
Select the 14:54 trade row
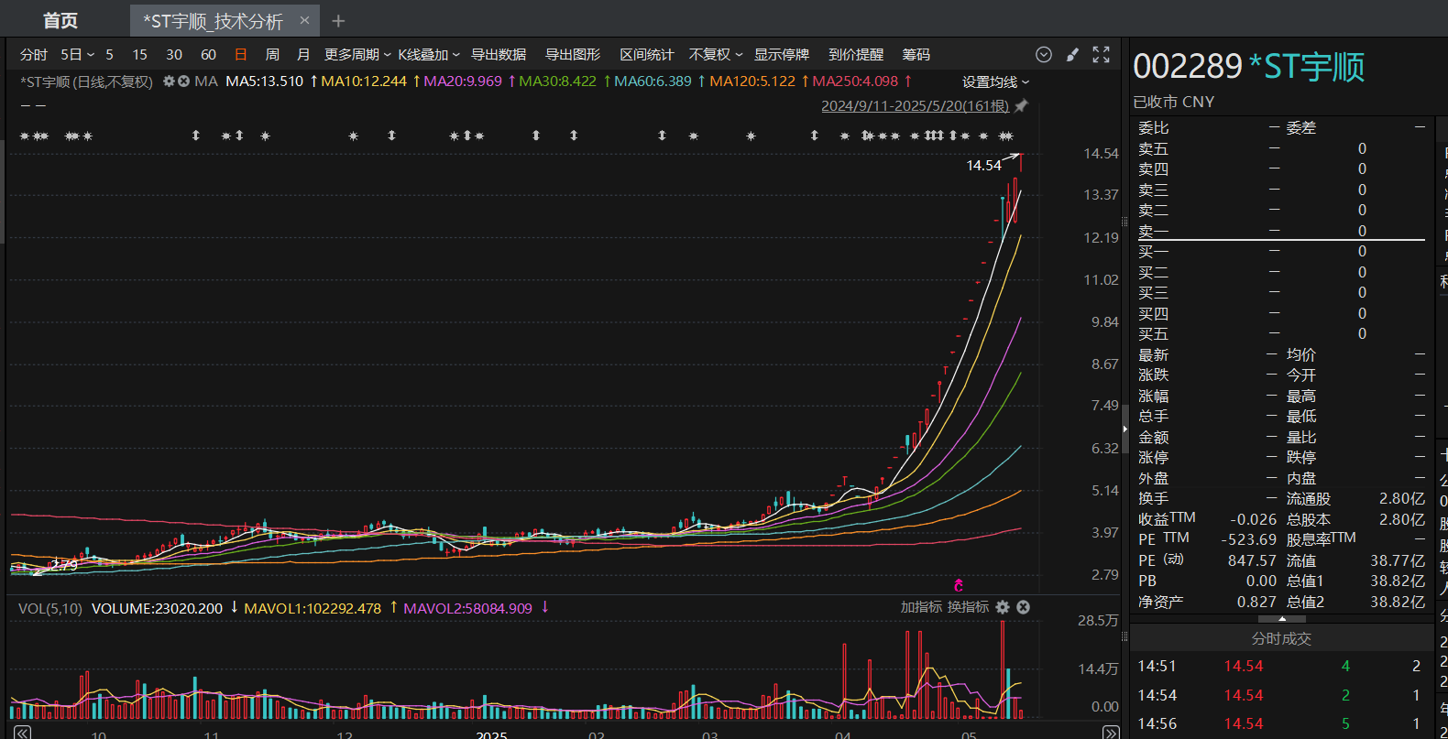tap(1281, 695)
